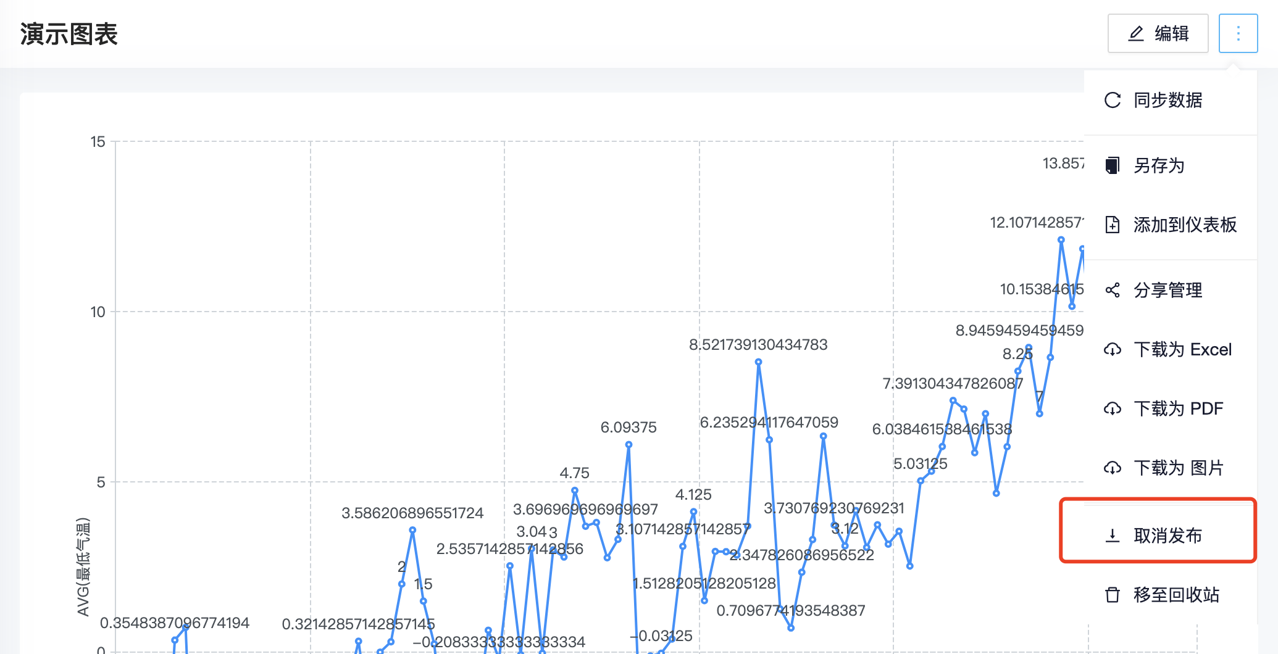
Task: Click data label 6.235294117647059
Action: (x=769, y=423)
